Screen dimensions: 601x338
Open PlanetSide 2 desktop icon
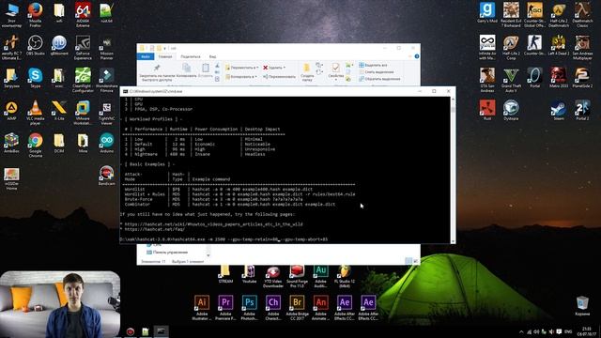pos(582,78)
